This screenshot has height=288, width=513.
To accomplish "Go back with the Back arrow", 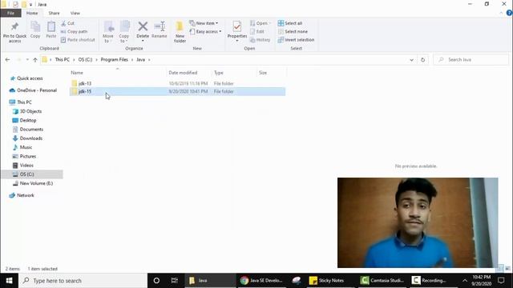I will (7, 59).
